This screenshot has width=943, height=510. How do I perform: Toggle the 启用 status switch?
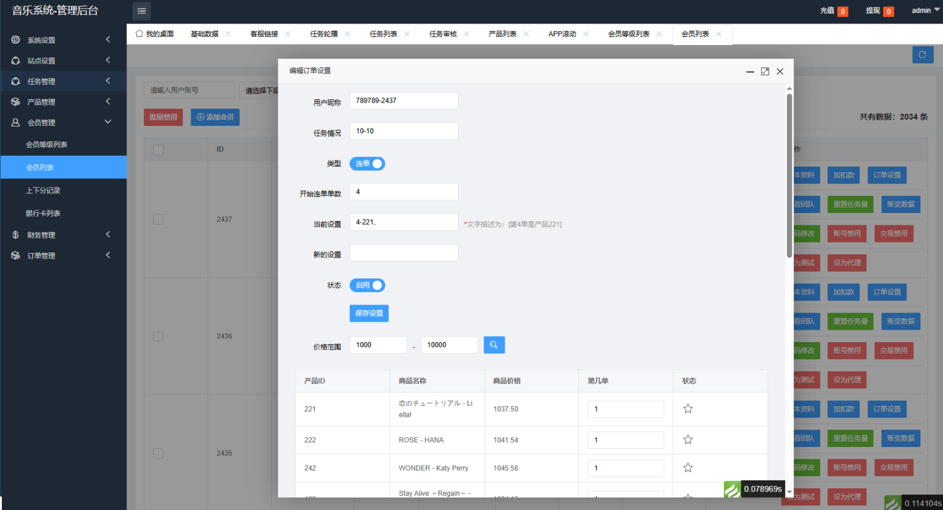click(367, 285)
